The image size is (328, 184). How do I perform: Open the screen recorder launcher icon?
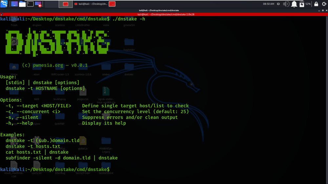pyautogui.click(x=38, y=4)
